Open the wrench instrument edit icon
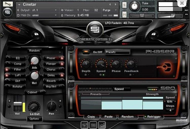 pyautogui.click(x=8, y=4)
